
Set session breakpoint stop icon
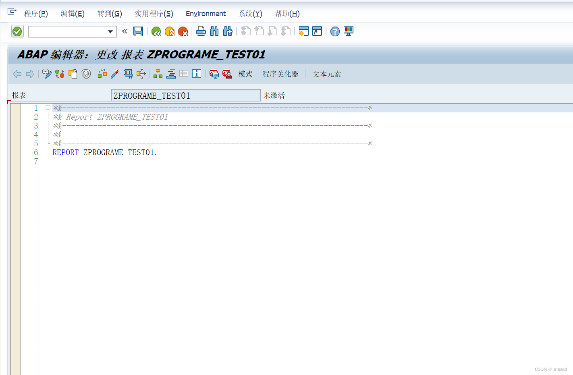(x=214, y=74)
